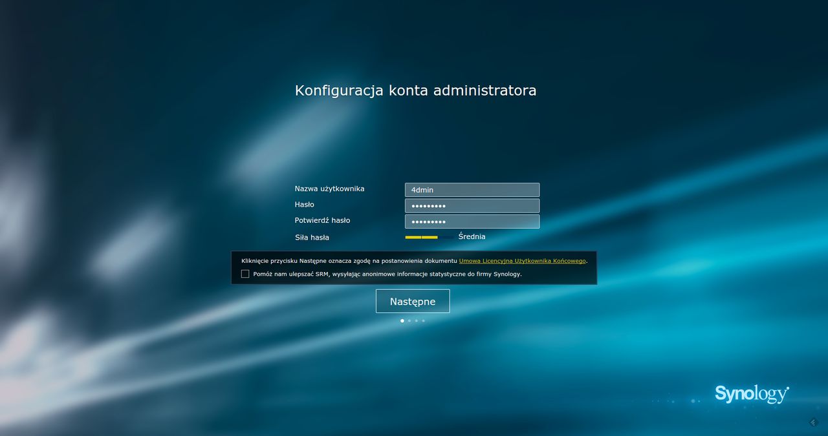Click the Konfiguracja konta administratora heading
The height and width of the screenshot is (436, 828).
click(x=415, y=90)
